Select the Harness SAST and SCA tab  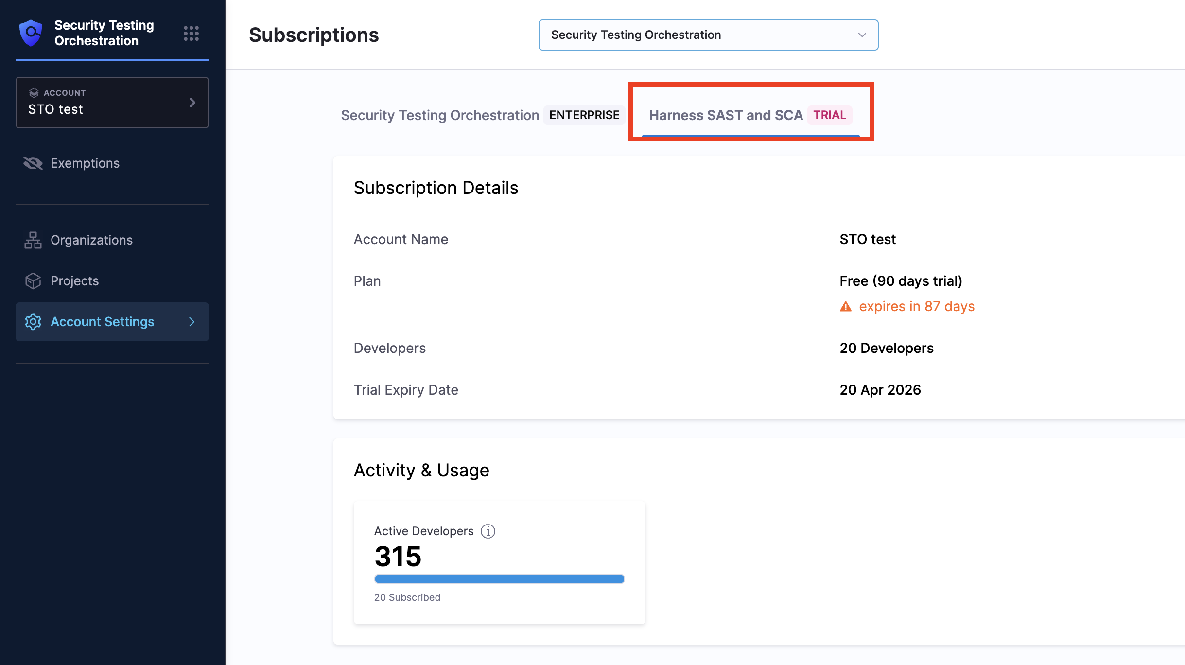point(725,115)
